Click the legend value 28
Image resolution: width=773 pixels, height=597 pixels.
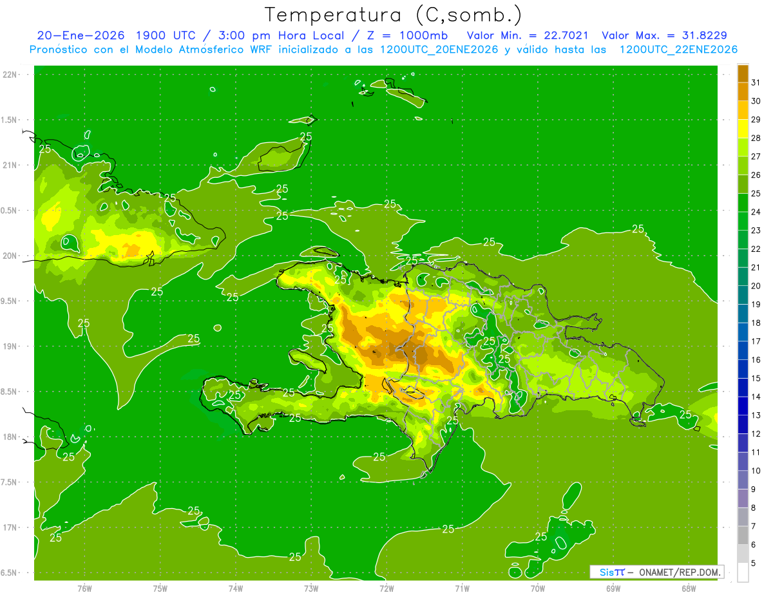pos(756,138)
